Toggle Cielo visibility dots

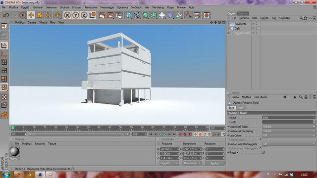tap(257, 29)
